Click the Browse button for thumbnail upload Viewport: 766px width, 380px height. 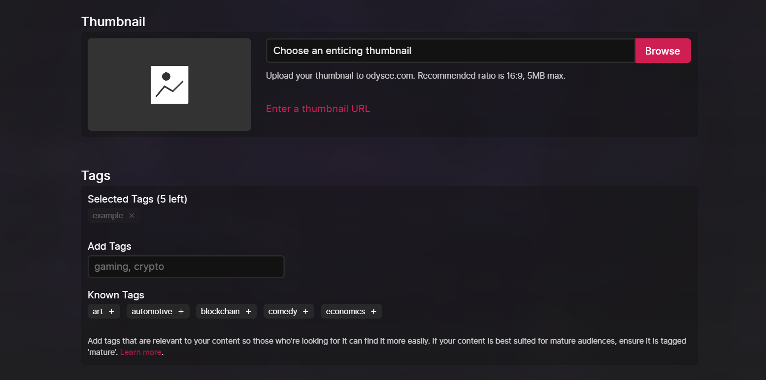[x=663, y=51]
